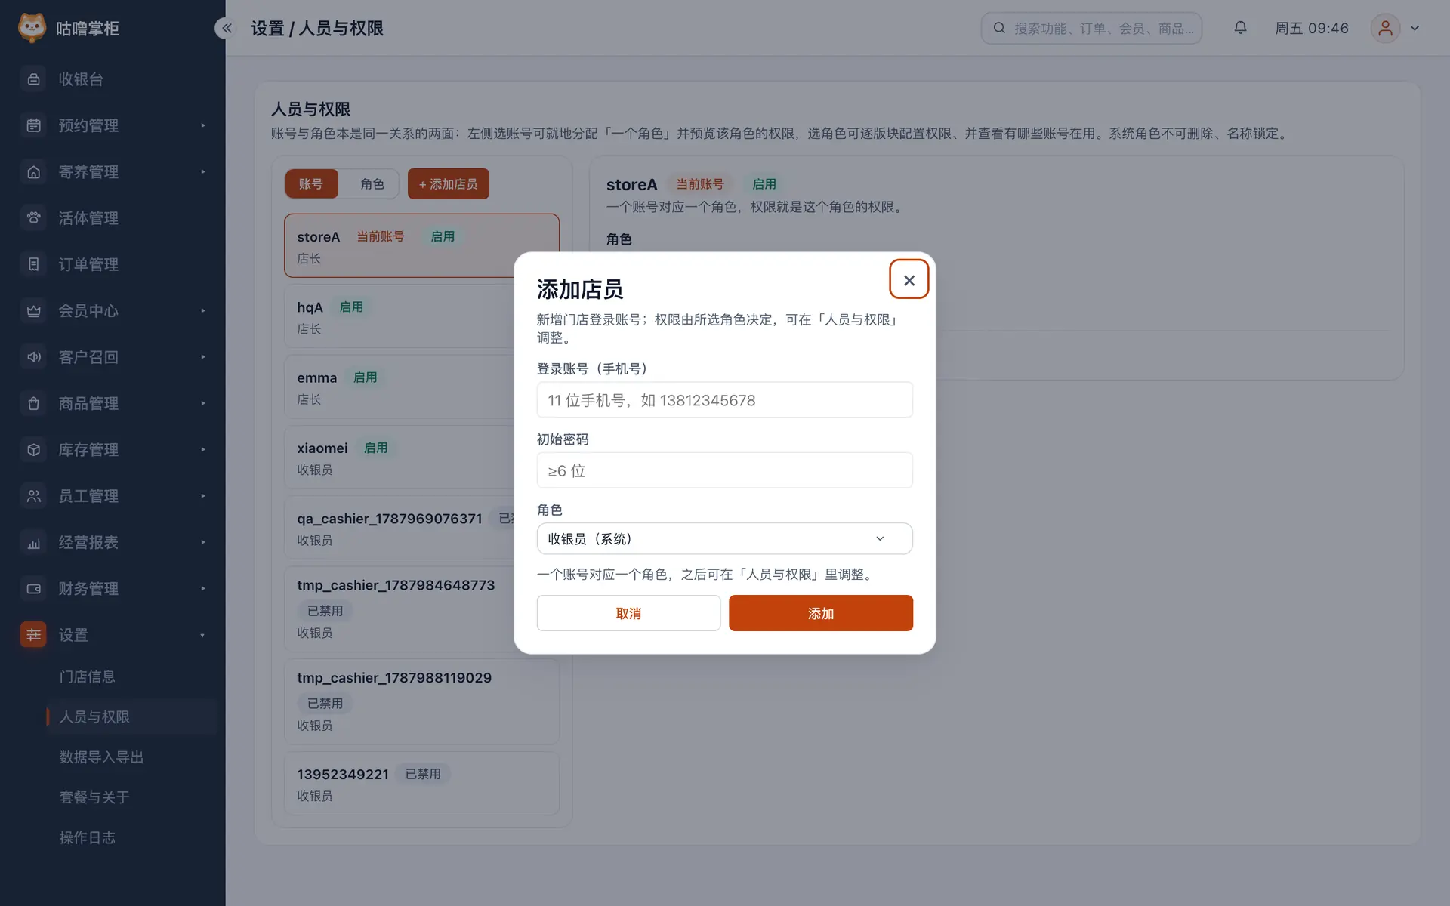This screenshot has height=906, width=1450.
Task: Click the 活体管理 paw icon
Action: (33, 218)
